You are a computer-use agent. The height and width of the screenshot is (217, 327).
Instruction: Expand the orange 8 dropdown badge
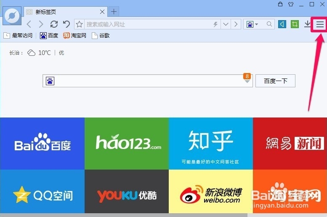pos(247,78)
